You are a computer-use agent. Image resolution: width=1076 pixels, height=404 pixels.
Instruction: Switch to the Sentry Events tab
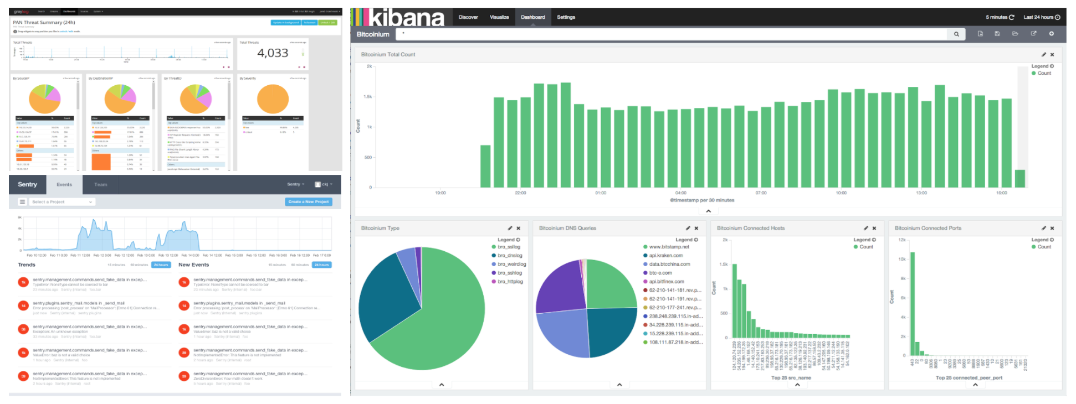64,185
